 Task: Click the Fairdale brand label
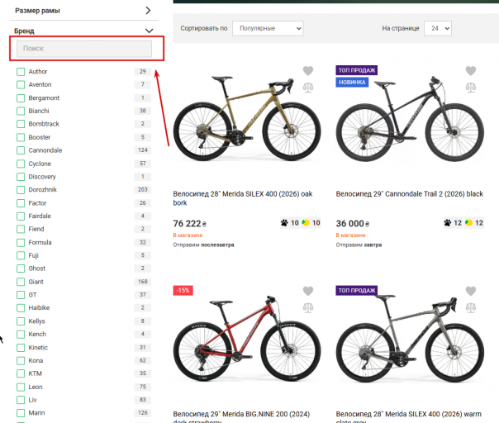point(40,216)
